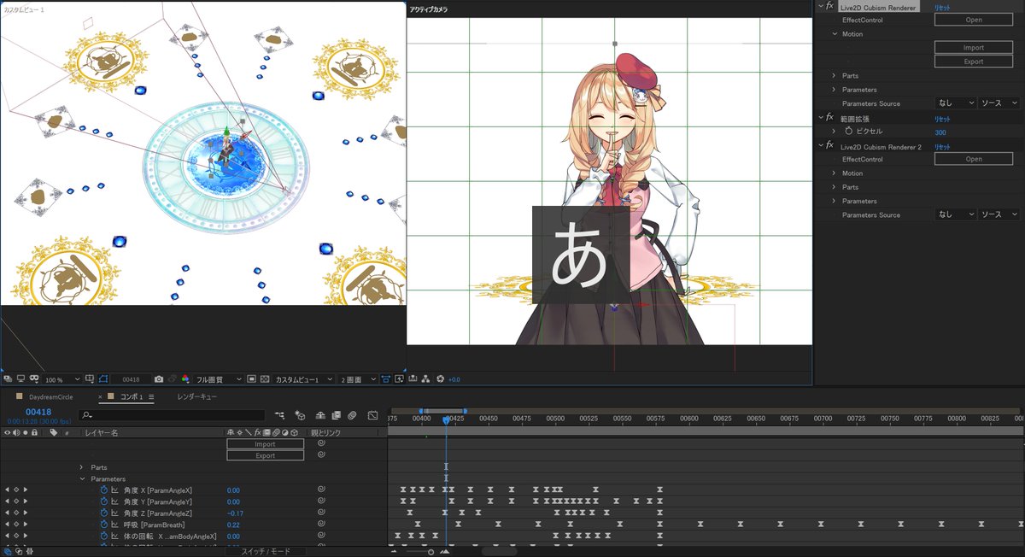Toggle fast previews icon in viewer

399,379
